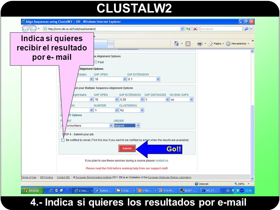Click the browser Back arrow button
This screenshot has height=210, width=280.
coord(26,29)
